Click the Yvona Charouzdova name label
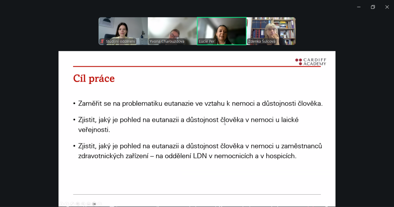Screen dimensions: 394x207 tap(167, 42)
